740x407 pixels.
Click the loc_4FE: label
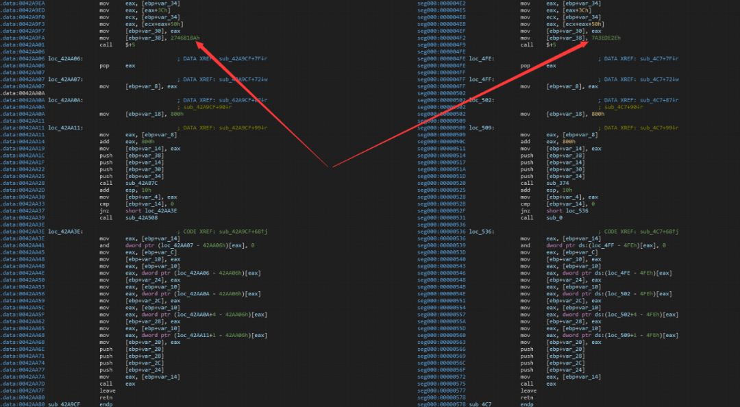[482, 59]
